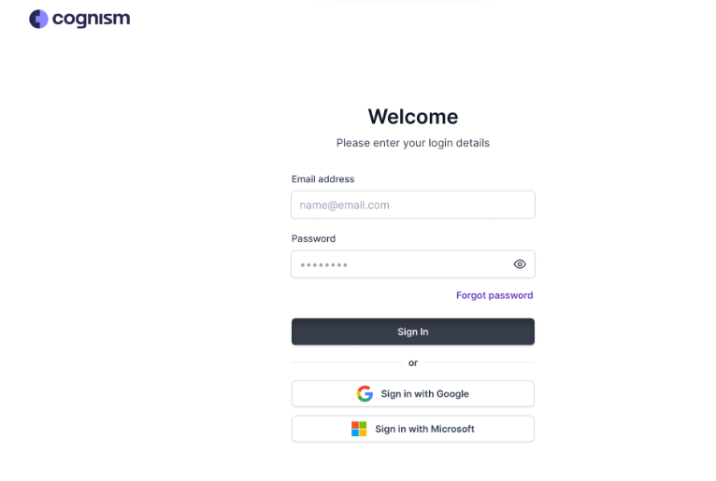Click the "Sign in with Microsoft" label text

coord(424,429)
